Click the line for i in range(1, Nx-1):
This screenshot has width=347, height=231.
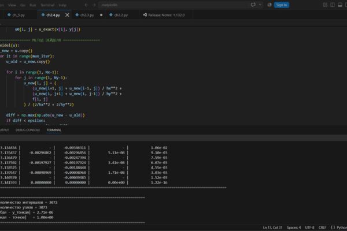point(32,72)
